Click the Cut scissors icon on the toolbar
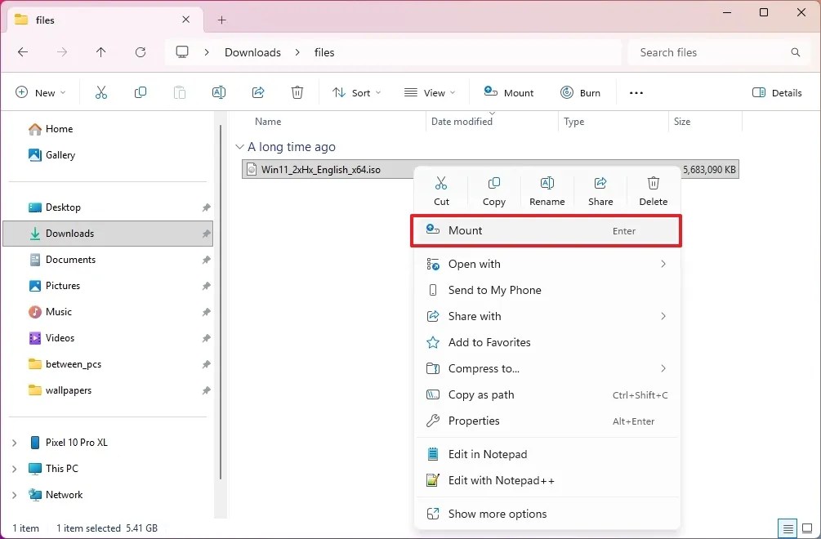This screenshot has height=539, width=821. point(101,92)
